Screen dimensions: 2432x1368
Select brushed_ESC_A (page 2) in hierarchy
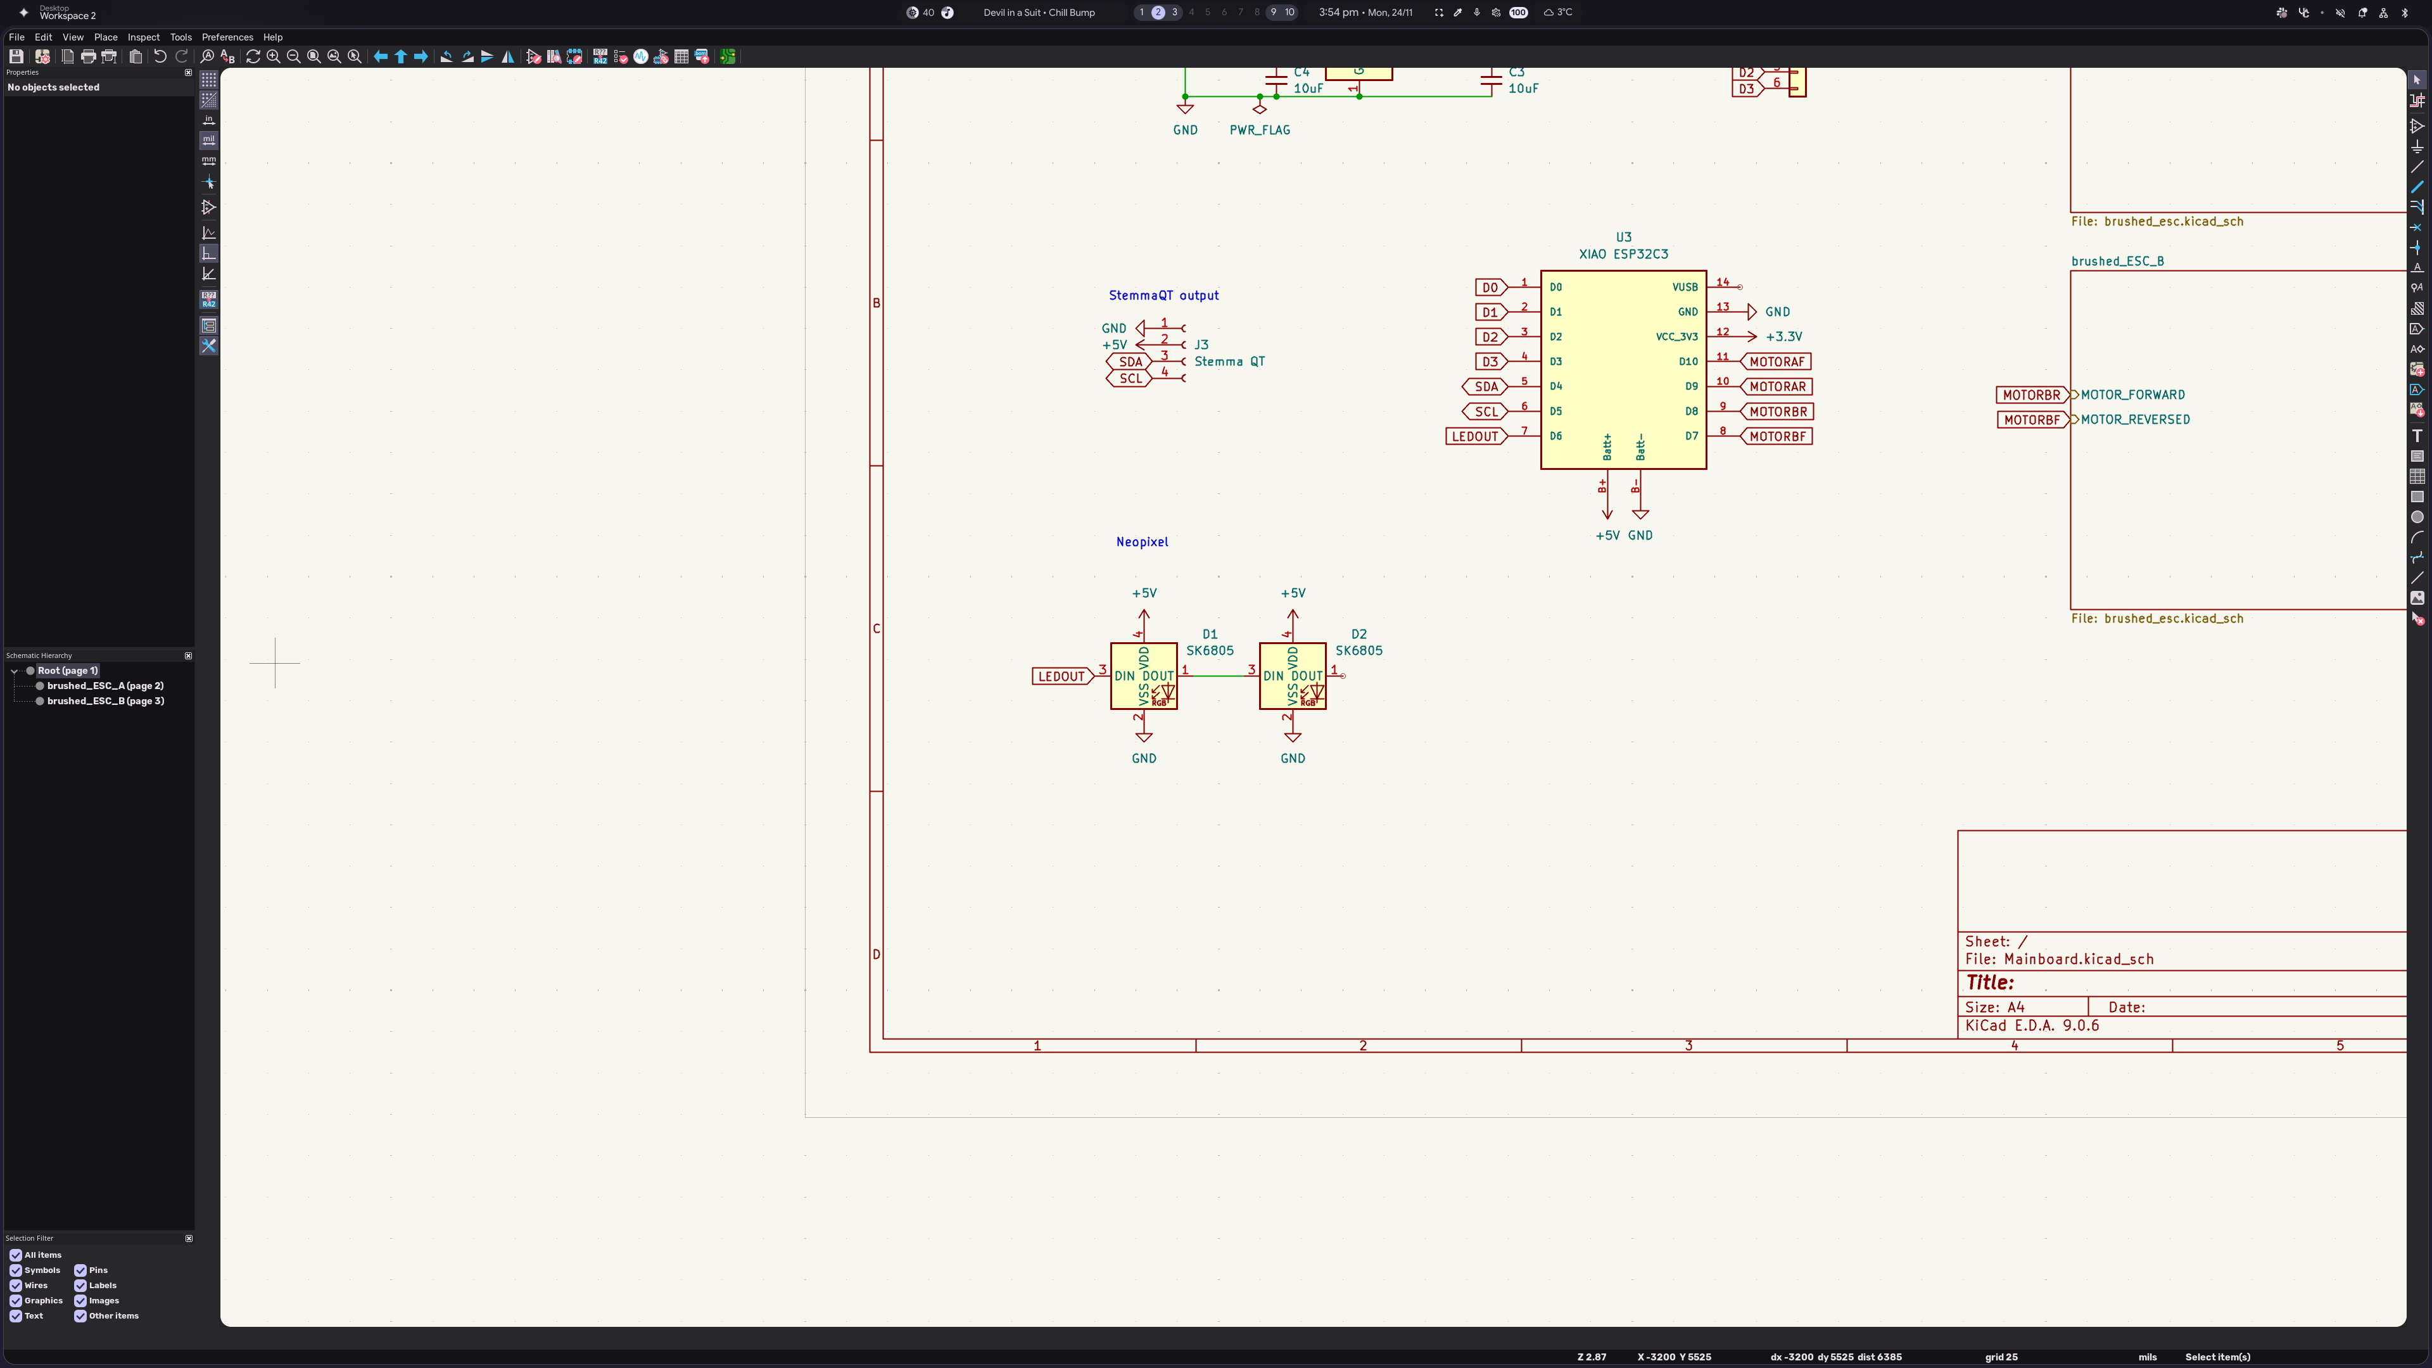tap(104, 685)
